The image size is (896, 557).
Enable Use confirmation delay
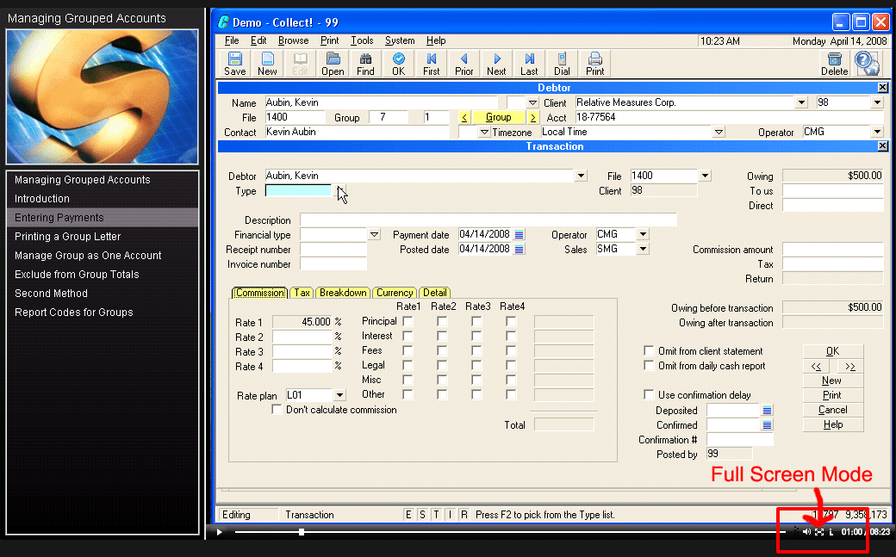tap(649, 395)
